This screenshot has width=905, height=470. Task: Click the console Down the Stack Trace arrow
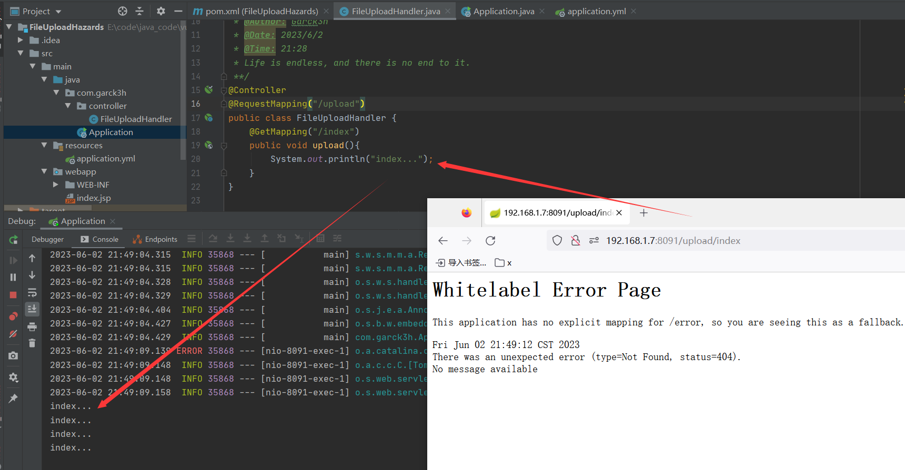[x=32, y=275]
